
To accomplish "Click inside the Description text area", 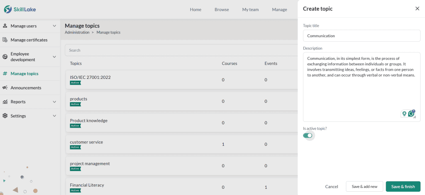I will tap(361, 87).
